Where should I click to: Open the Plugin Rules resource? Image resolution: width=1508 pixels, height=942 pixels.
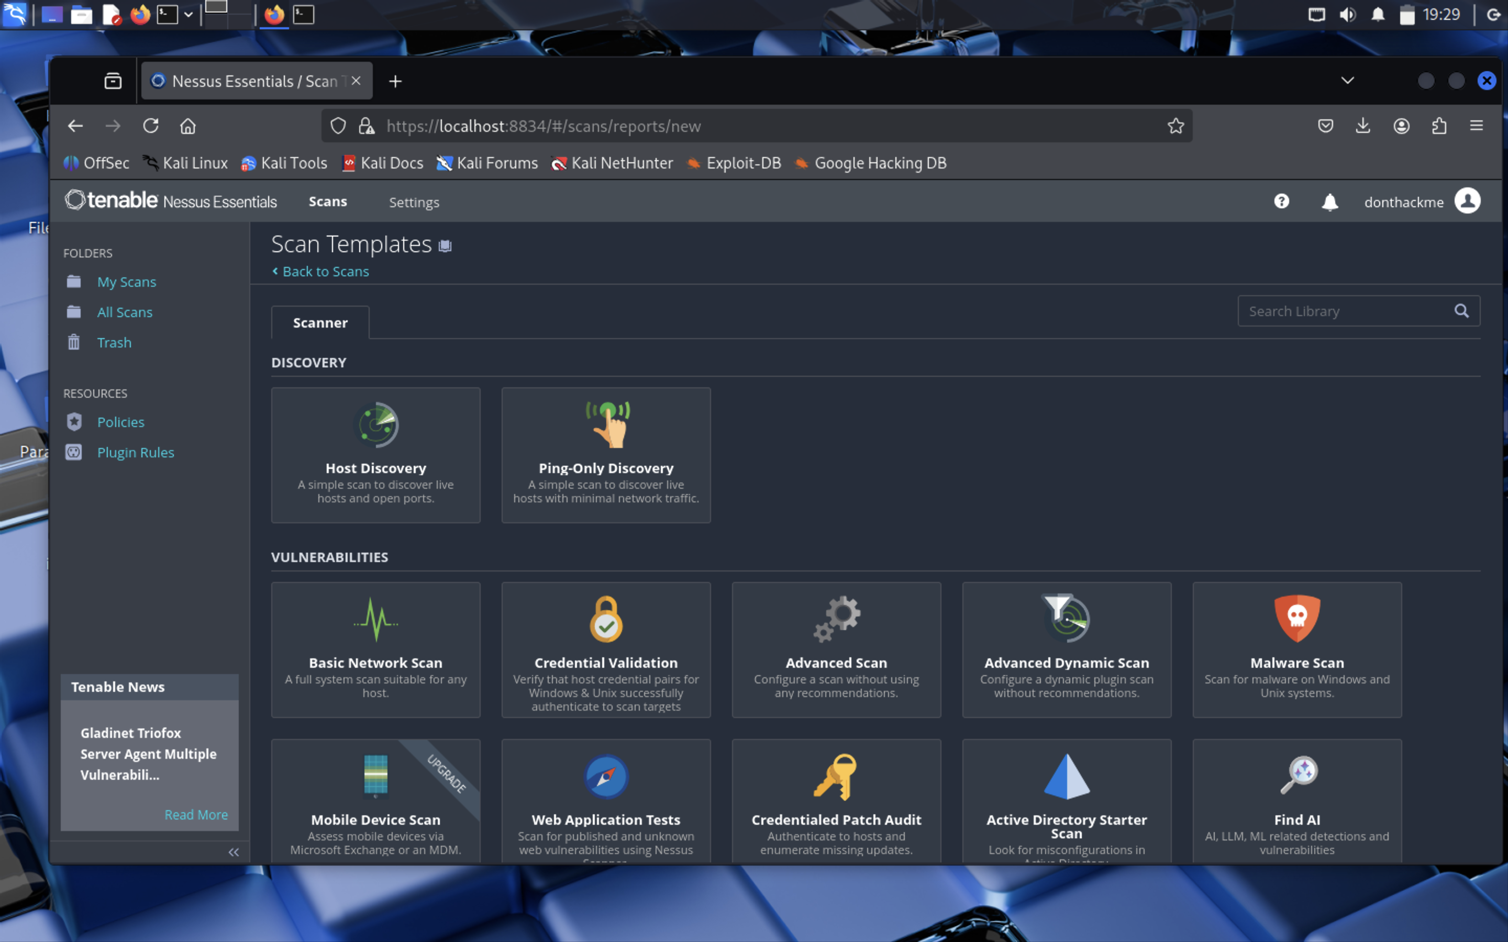click(135, 452)
